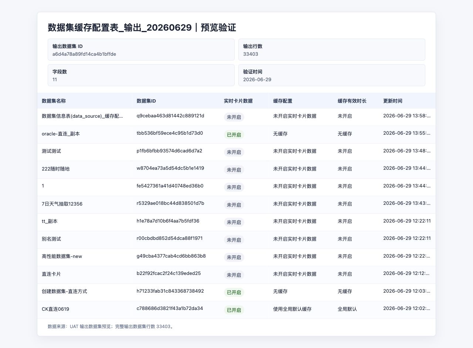Image resolution: width=473 pixels, height=348 pixels.
Task: Click the 已开启 badge for 创建数据集-直连方式
Action: click(234, 292)
